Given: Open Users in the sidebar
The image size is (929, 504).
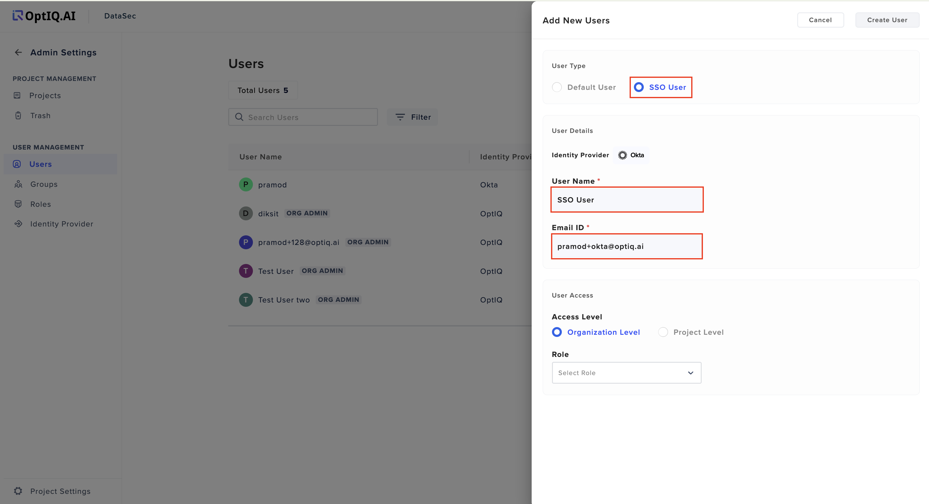Looking at the screenshot, I should coord(60,164).
